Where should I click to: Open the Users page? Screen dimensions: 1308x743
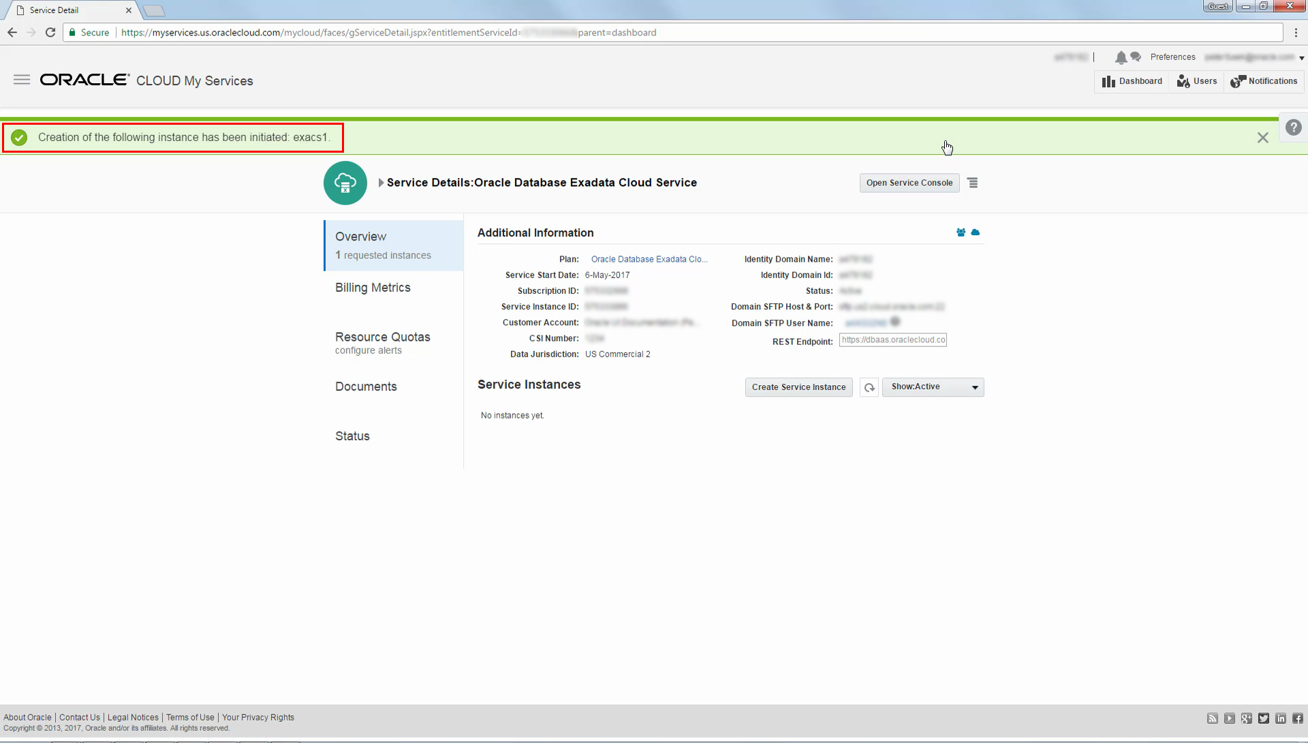pyautogui.click(x=1197, y=81)
